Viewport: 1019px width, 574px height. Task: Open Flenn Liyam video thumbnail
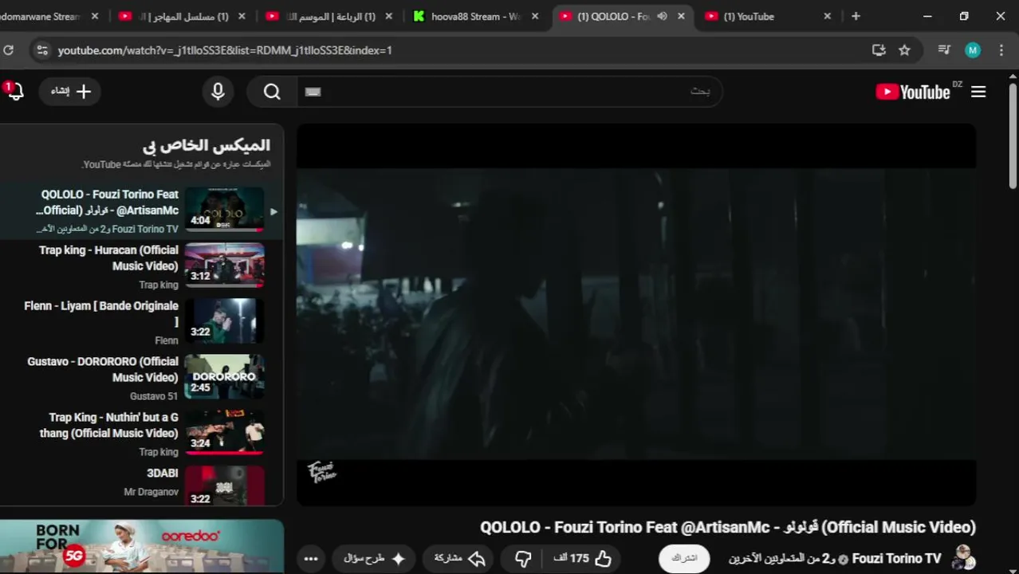pyautogui.click(x=225, y=320)
